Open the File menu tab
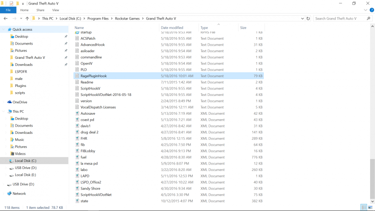The image size is (375, 211). coord(8,10)
